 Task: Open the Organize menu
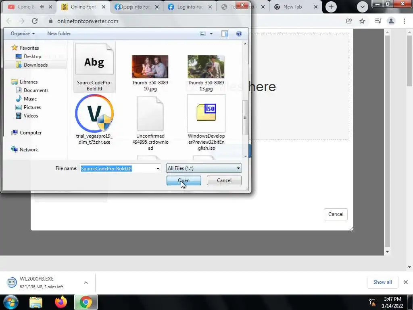coord(23,34)
